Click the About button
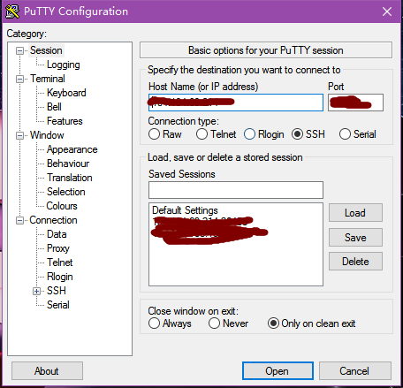This screenshot has width=403, height=388. tap(47, 371)
